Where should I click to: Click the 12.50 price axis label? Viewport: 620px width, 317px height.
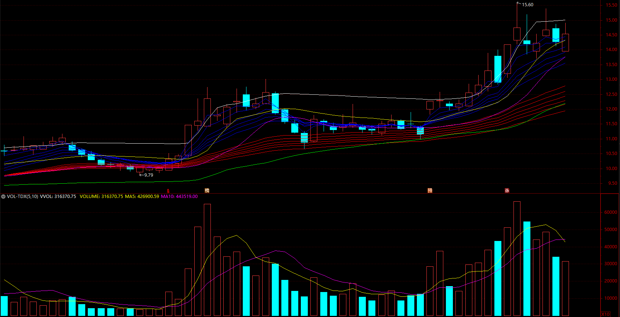pyautogui.click(x=612, y=94)
